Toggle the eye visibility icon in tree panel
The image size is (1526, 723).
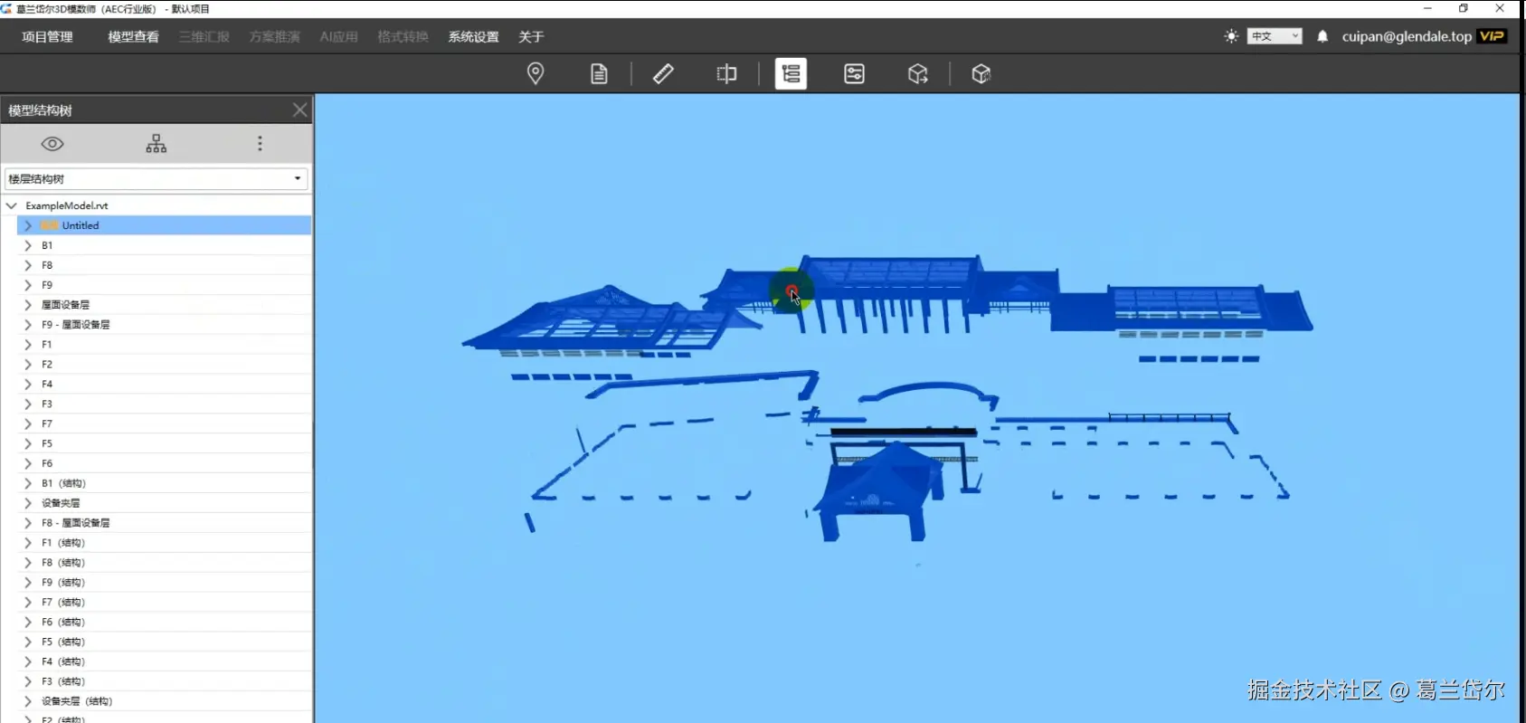(x=52, y=144)
